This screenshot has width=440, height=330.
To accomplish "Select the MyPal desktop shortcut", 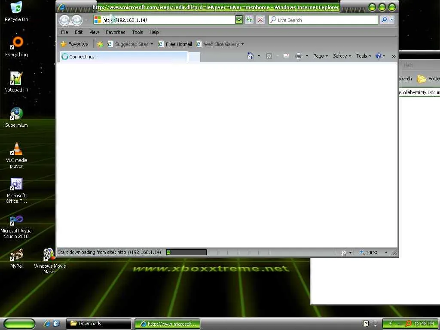I will (16, 258).
